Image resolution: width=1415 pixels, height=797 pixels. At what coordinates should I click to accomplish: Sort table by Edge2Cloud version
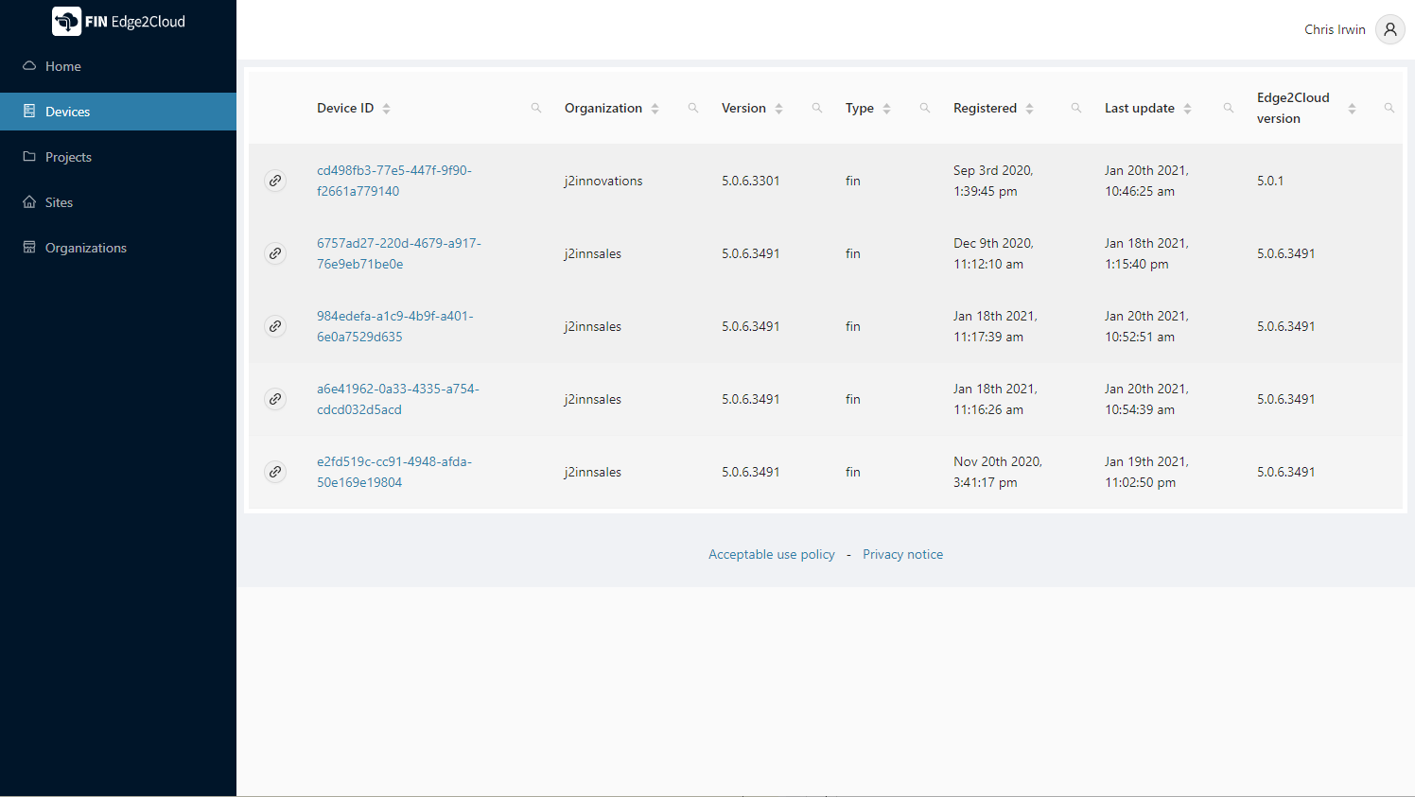1352,109
